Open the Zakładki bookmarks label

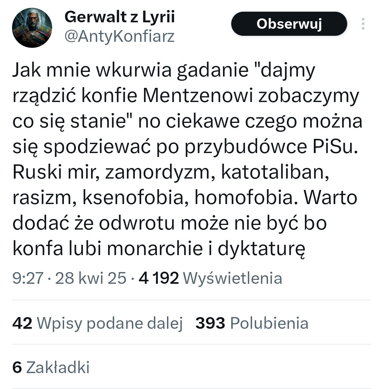pos(58,367)
